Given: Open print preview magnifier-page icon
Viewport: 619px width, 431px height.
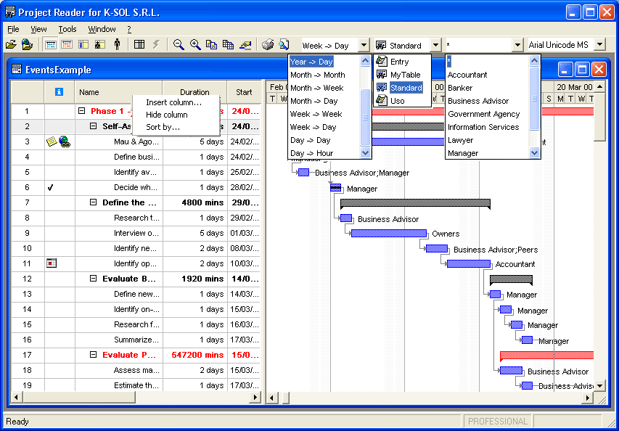Looking at the screenshot, I should [284, 45].
